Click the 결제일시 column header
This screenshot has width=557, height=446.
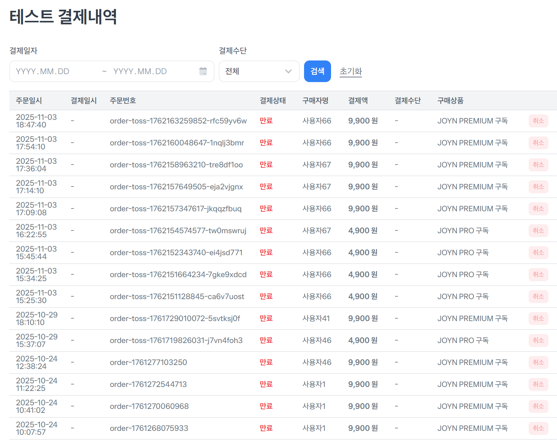[83, 101]
